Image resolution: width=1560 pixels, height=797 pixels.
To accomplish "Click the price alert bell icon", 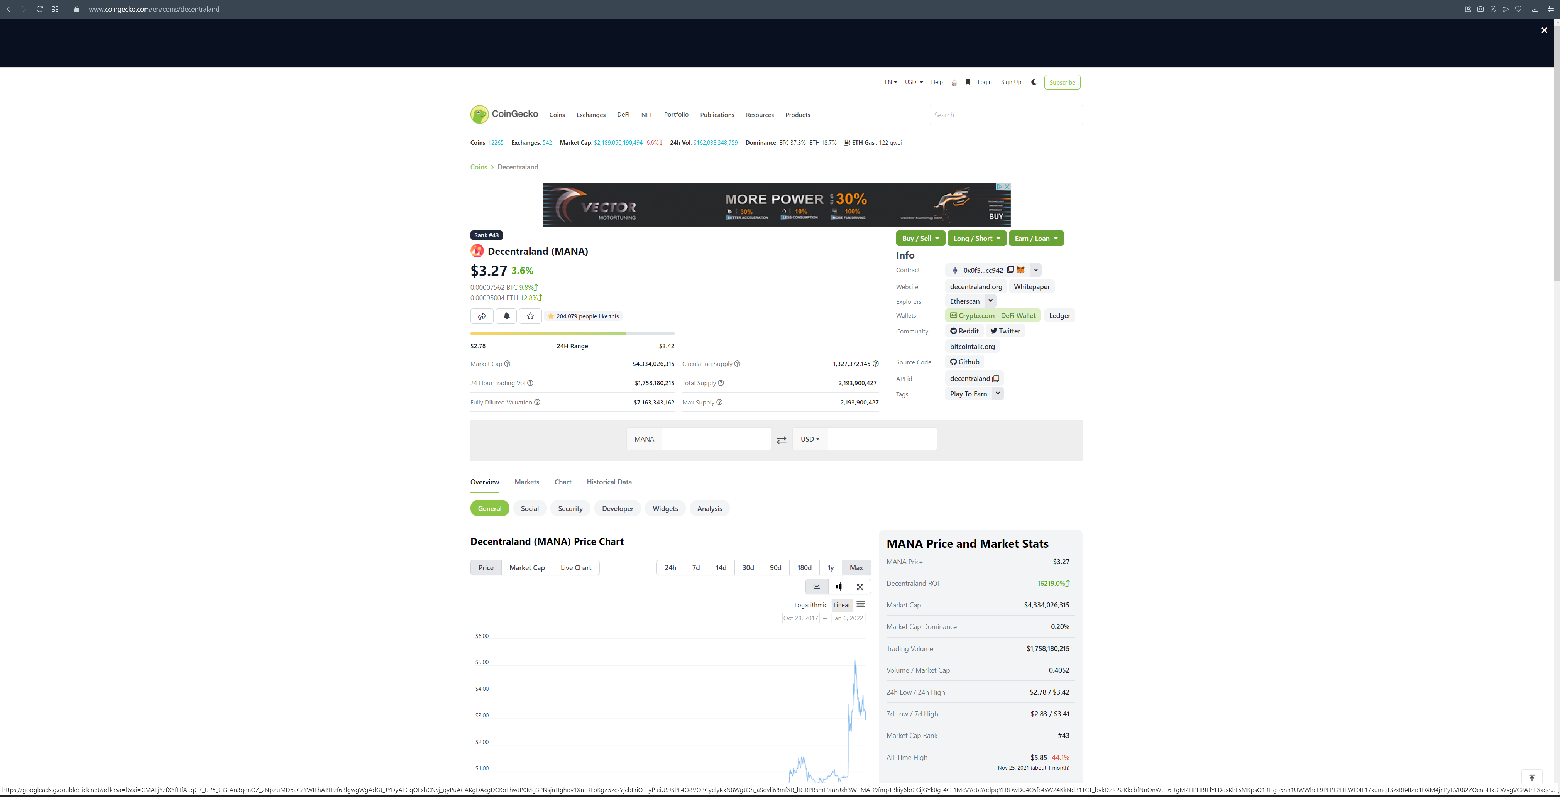I will (506, 316).
